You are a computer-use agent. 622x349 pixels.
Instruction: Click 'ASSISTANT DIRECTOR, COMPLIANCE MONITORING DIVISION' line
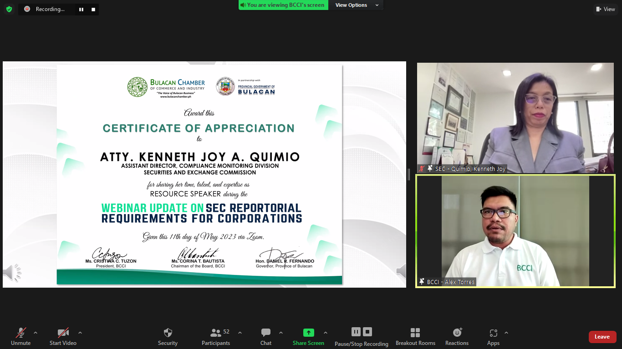[200, 166]
